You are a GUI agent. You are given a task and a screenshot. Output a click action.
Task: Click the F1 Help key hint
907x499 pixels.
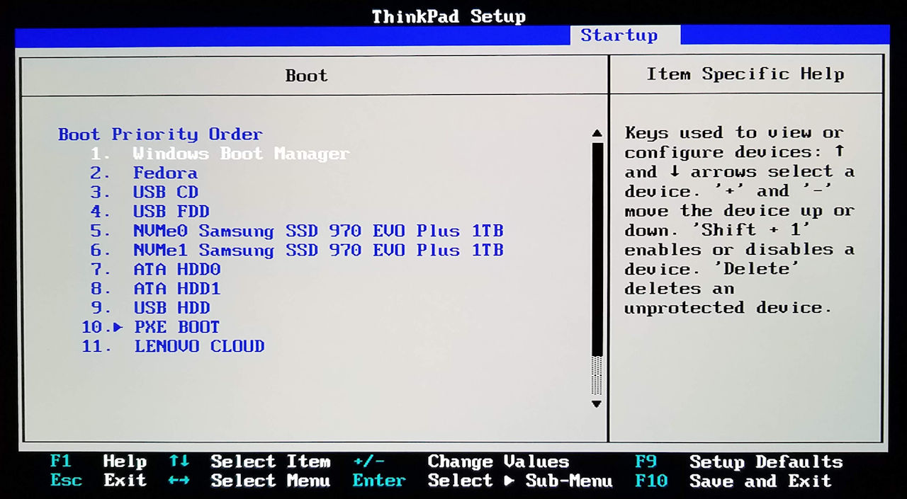[x=98, y=461]
